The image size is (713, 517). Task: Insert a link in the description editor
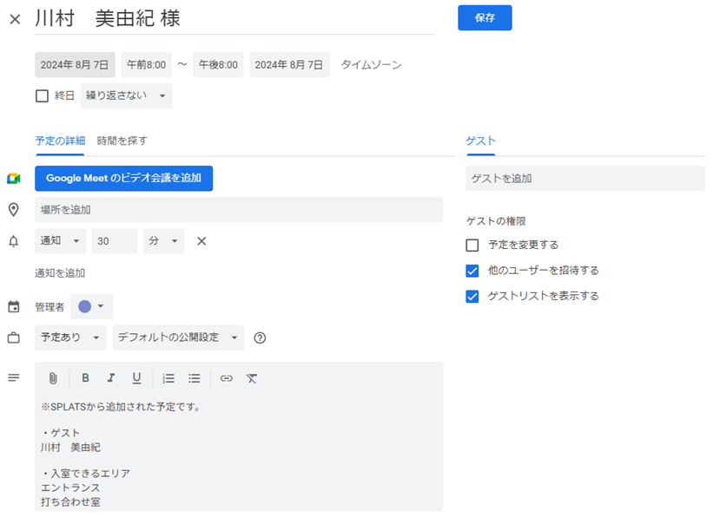tap(228, 378)
